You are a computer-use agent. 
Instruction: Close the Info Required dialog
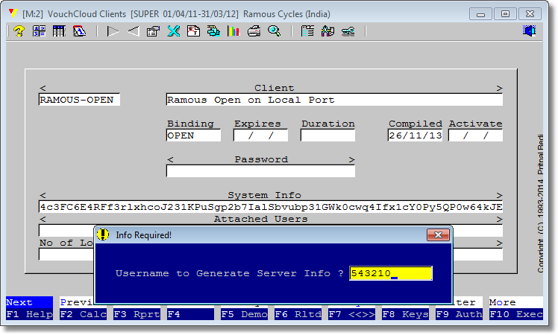pos(438,234)
